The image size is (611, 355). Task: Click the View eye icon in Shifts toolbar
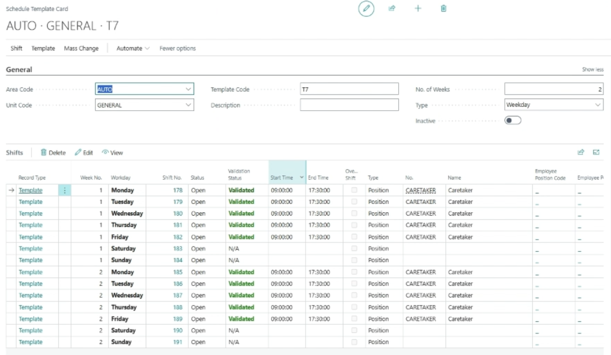tap(105, 153)
